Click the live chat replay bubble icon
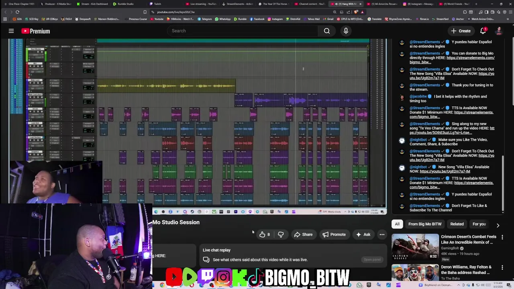This screenshot has width=514, height=289. tap(206, 260)
